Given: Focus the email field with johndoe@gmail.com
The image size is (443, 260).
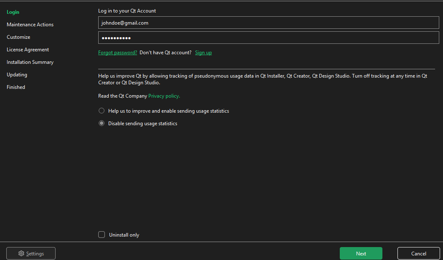Looking at the screenshot, I should 268,23.
